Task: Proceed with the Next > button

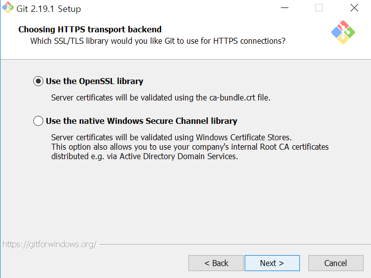Action: (x=272, y=263)
